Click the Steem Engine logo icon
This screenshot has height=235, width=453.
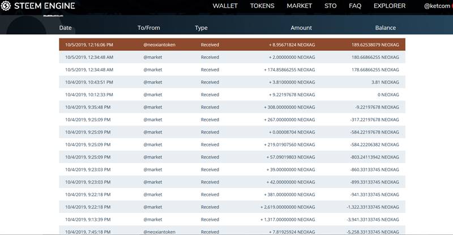click(6, 6)
